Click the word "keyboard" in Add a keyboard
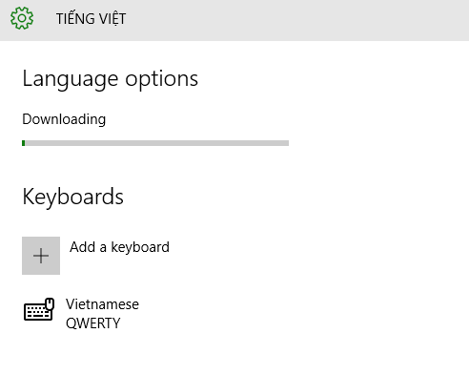Viewport: 469px width, 375px height. point(140,247)
